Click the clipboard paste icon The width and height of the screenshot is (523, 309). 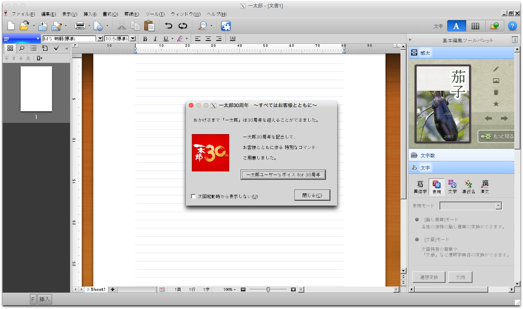pos(150,26)
